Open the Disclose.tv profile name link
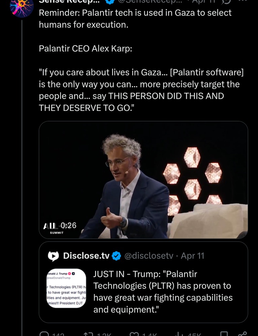 tap(86, 256)
